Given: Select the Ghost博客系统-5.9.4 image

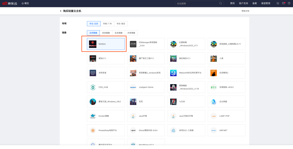Looking at the screenshot, I should coord(146,130).
